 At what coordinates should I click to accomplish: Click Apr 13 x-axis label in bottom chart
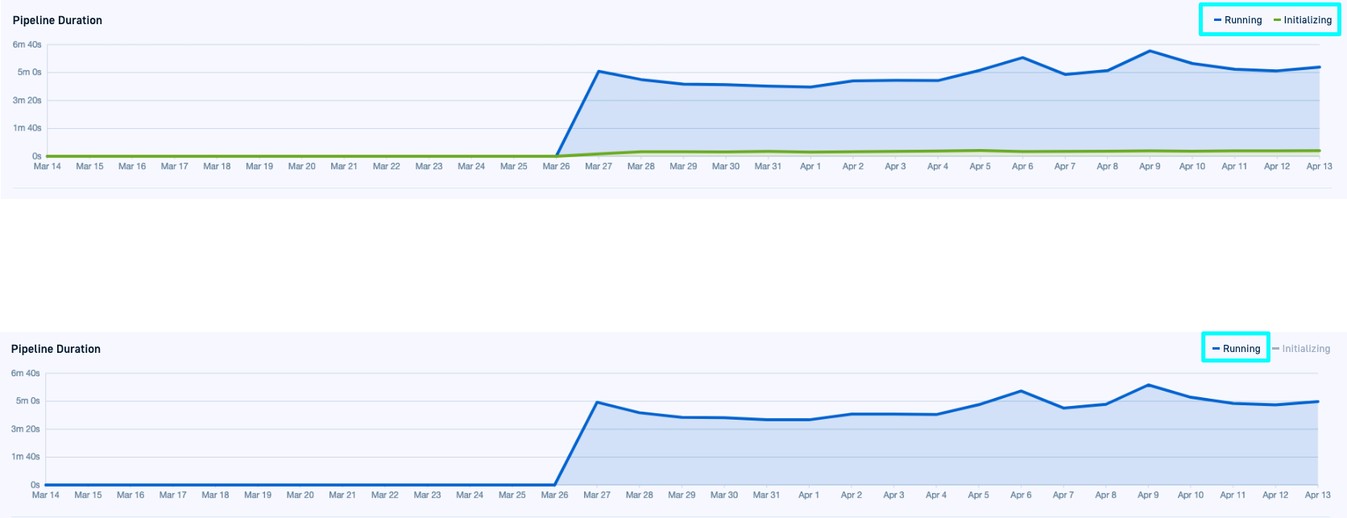point(1317,495)
